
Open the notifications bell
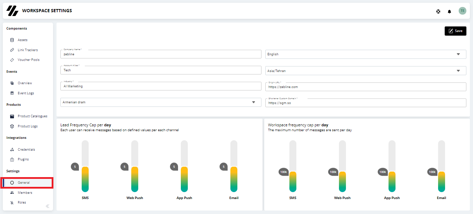pyautogui.click(x=449, y=11)
